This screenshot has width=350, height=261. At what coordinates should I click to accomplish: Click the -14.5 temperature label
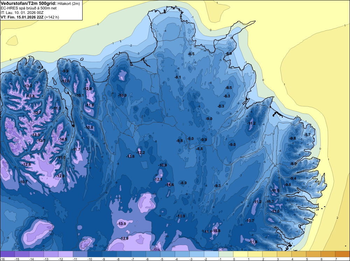tap(63, 139)
